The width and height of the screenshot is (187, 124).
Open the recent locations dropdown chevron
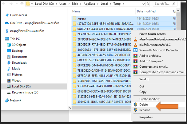[x=15, y=4]
